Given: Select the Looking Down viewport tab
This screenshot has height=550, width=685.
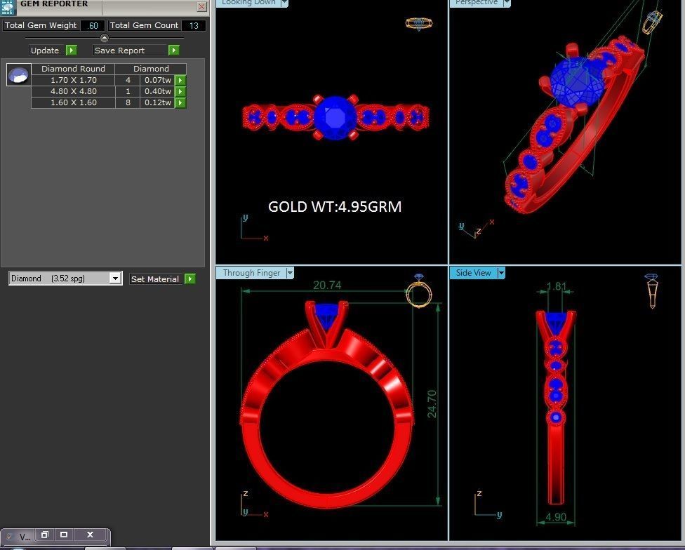Looking at the screenshot, I should coord(248,3).
